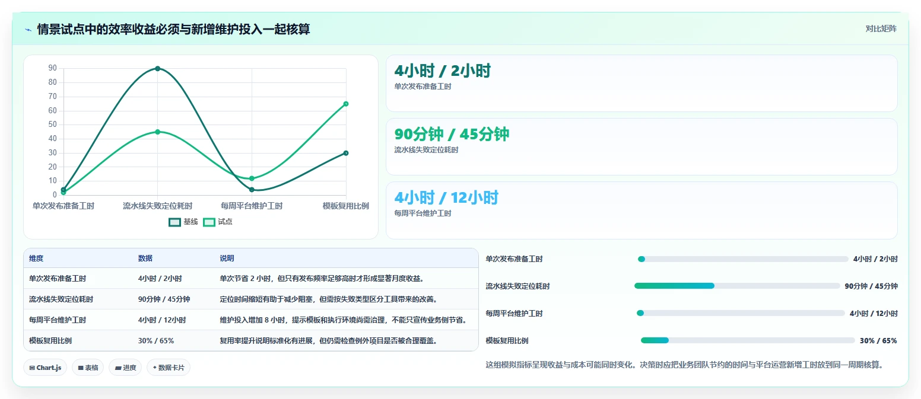This screenshot has height=399, width=921.
Task: Click the 模板复用比例 x-axis label on the chart
Action: coord(346,206)
